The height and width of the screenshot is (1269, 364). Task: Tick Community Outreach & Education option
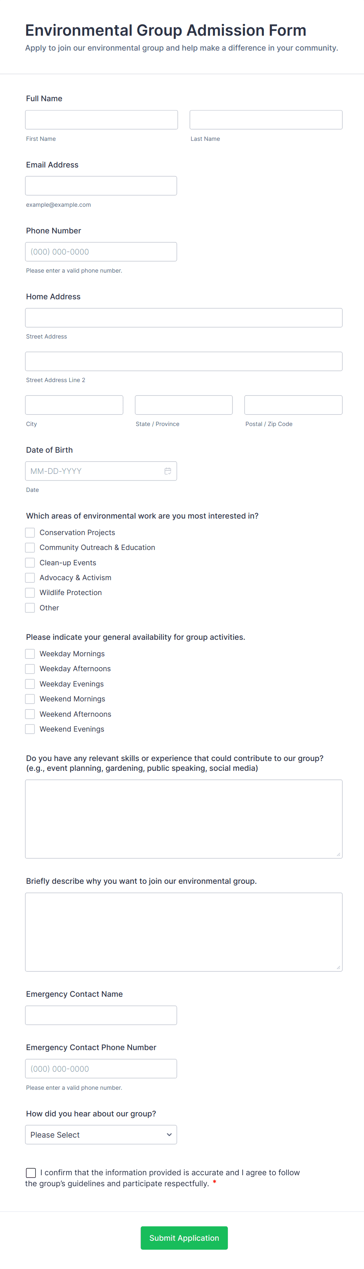pos(30,547)
